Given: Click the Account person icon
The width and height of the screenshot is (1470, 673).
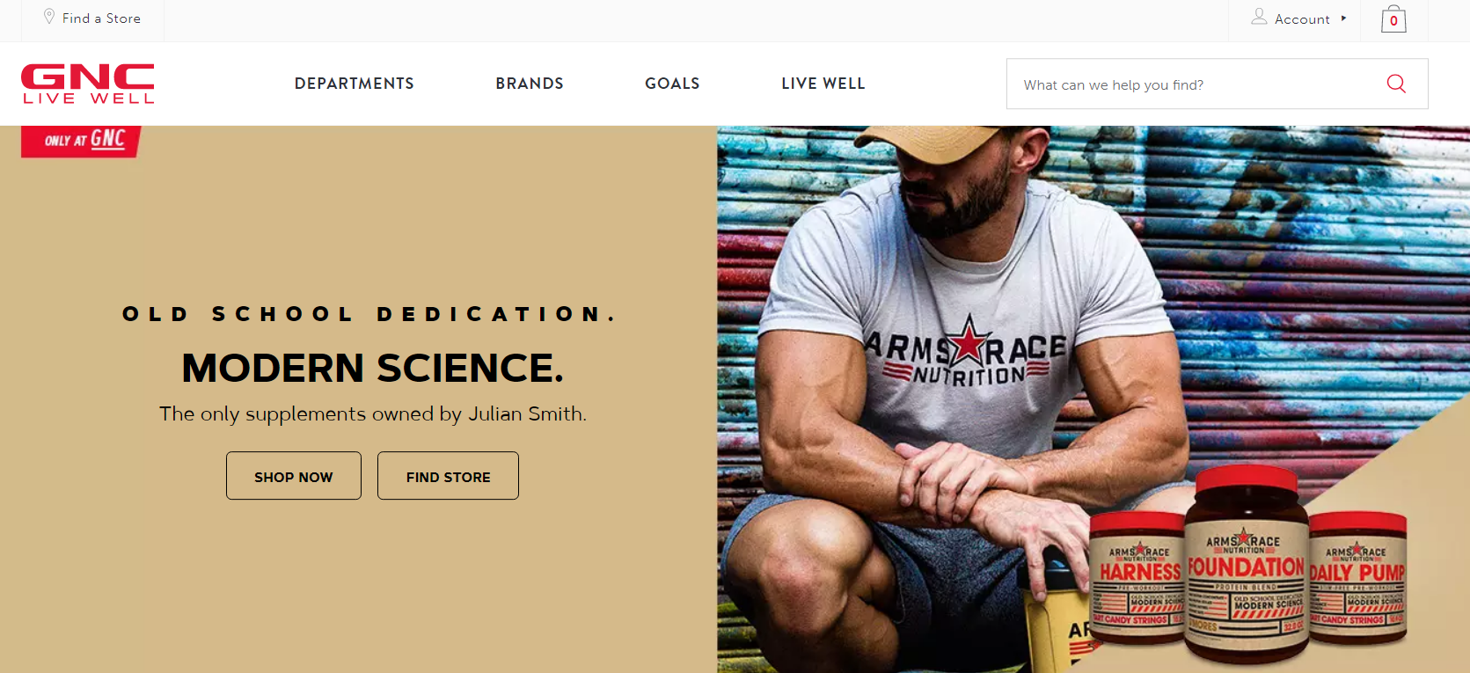Looking at the screenshot, I should [x=1259, y=17].
